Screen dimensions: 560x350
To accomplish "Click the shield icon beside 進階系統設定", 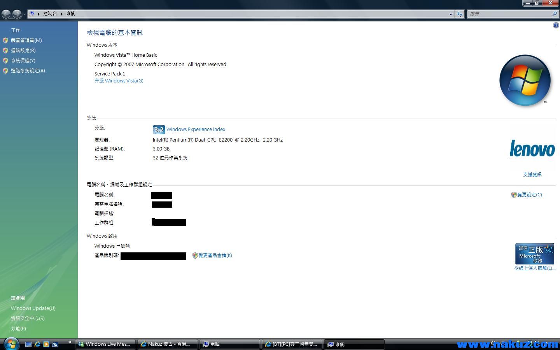I will pyautogui.click(x=5, y=70).
